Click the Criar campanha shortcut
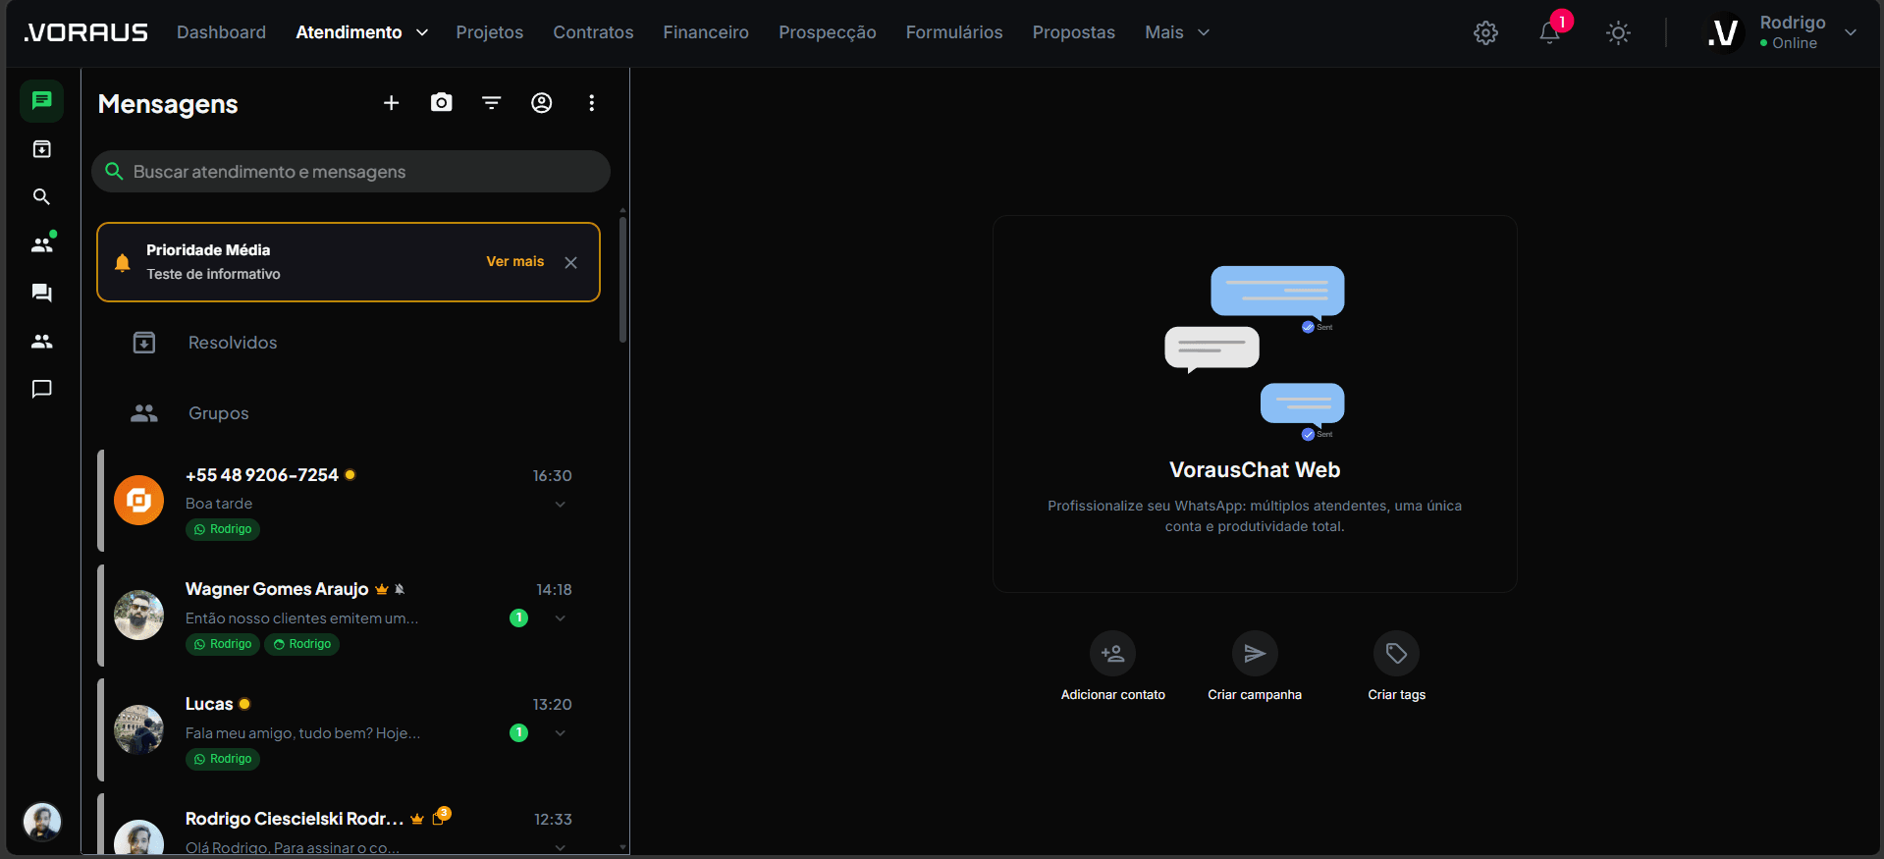 click(x=1255, y=667)
